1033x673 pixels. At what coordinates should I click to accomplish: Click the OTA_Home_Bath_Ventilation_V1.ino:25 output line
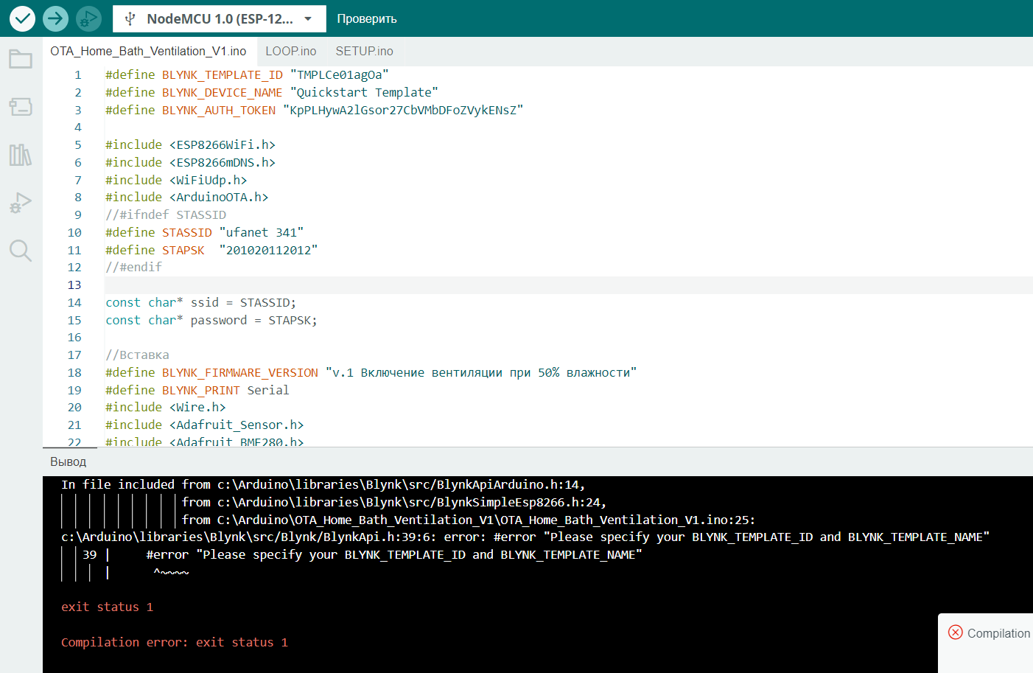(469, 520)
